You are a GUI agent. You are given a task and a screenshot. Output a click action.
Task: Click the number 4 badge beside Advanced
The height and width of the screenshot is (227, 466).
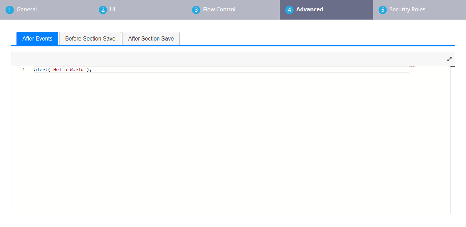pyautogui.click(x=289, y=10)
